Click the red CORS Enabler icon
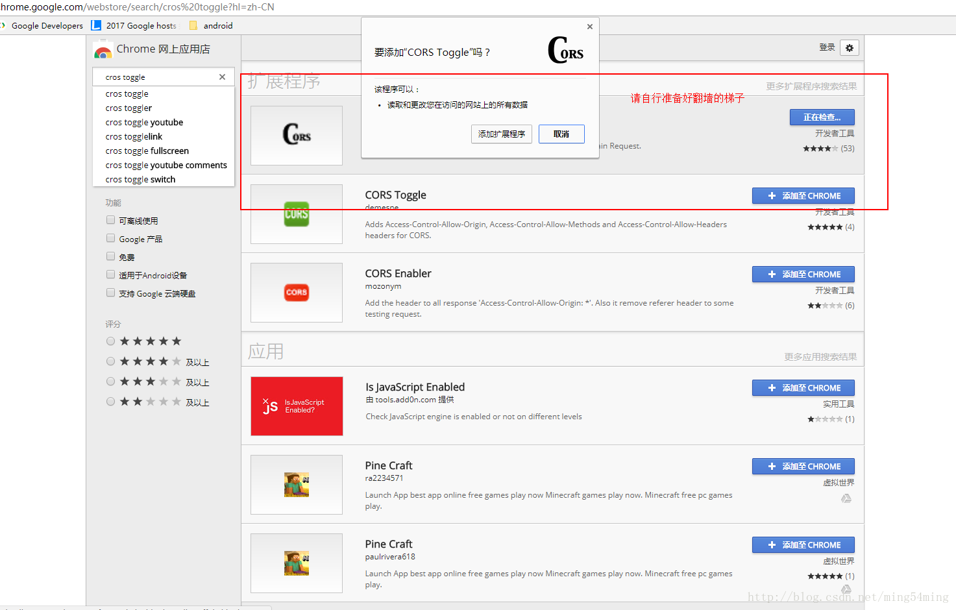The image size is (956, 610). tap(297, 293)
